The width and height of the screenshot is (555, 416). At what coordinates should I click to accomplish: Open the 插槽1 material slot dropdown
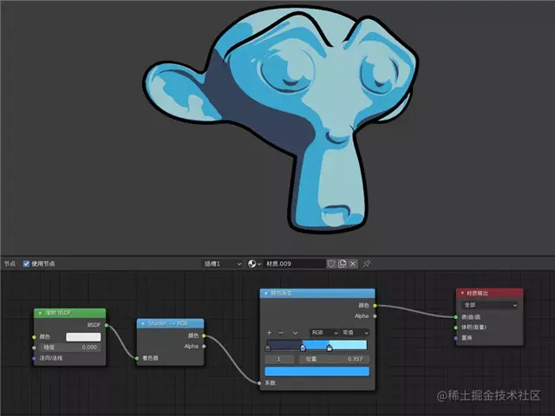coord(223,263)
